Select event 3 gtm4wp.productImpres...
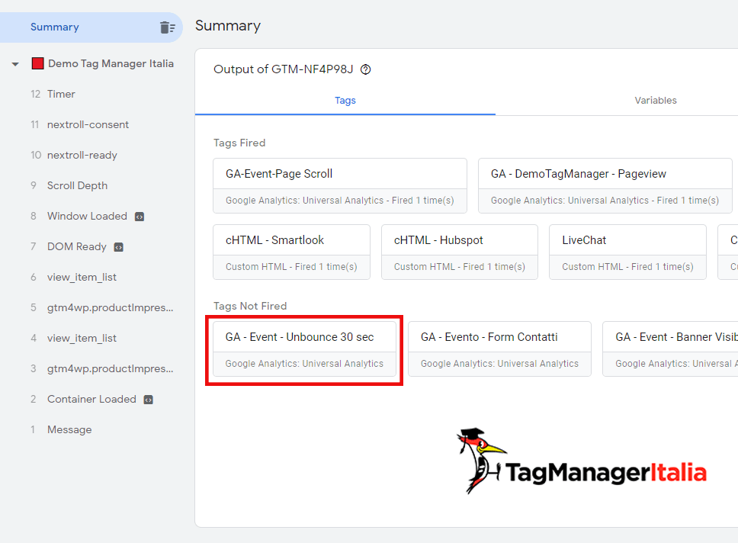This screenshot has height=543, width=738. [102, 369]
